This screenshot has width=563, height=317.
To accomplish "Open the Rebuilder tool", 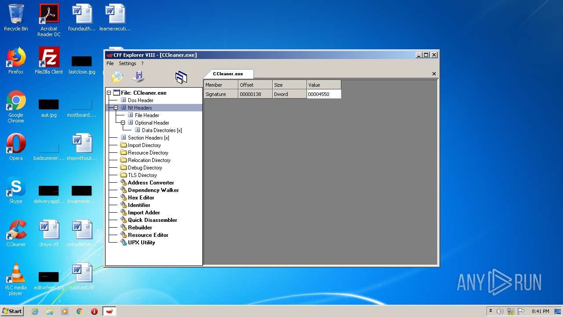I will [x=140, y=228].
